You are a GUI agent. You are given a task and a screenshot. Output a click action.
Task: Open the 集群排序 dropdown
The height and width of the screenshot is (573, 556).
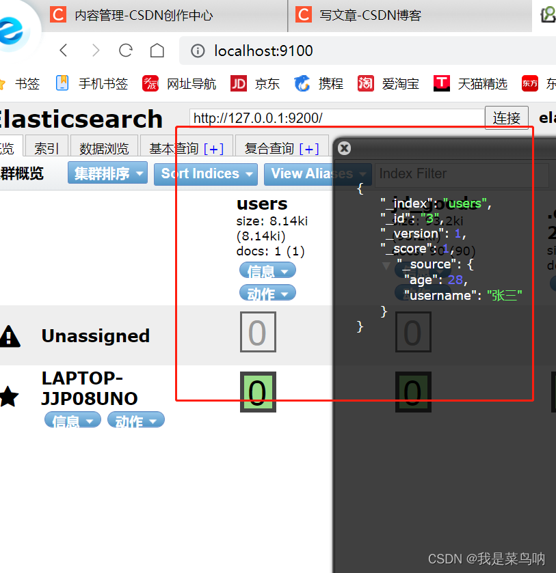107,173
